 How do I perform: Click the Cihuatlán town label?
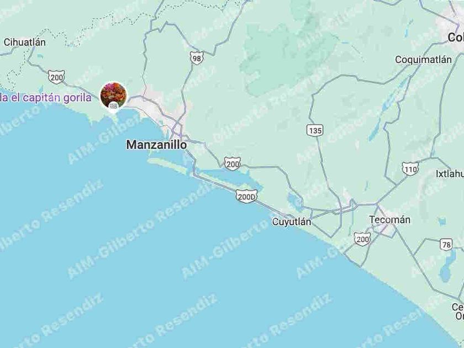tap(24, 43)
